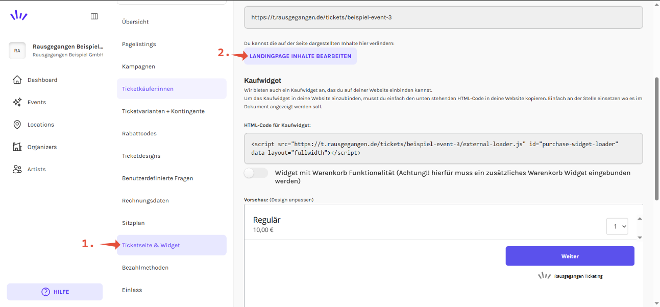Click the Artists people icon
Image resolution: width=660 pixels, height=307 pixels.
[x=17, y=169]
